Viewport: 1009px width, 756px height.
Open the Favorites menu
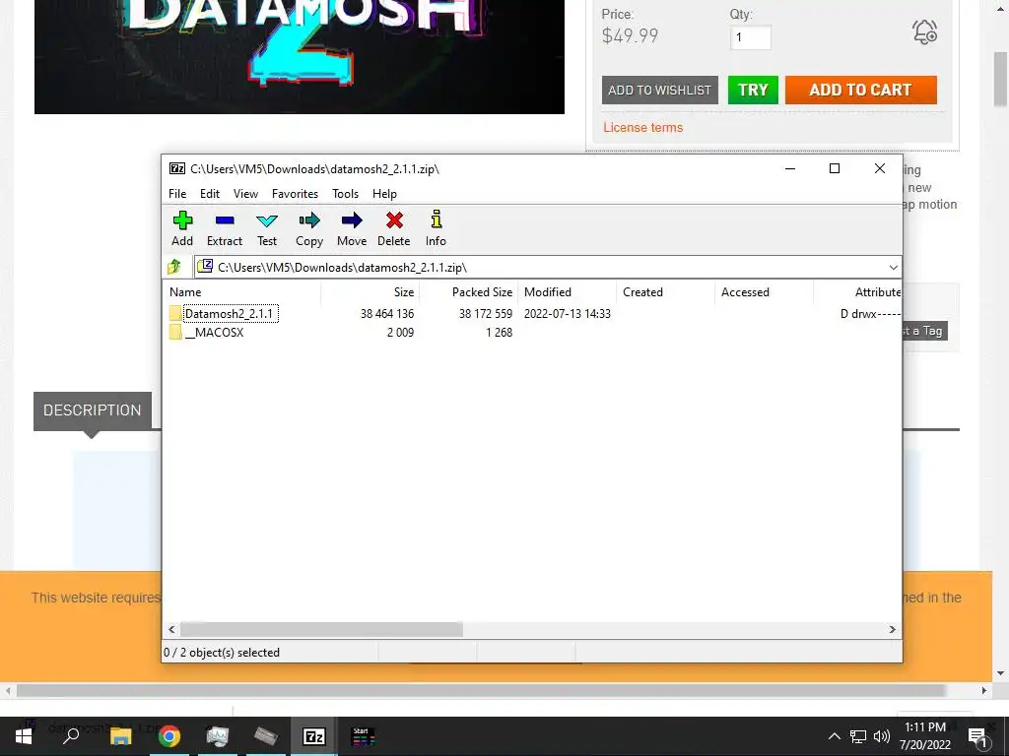click(x=295, y=194)
